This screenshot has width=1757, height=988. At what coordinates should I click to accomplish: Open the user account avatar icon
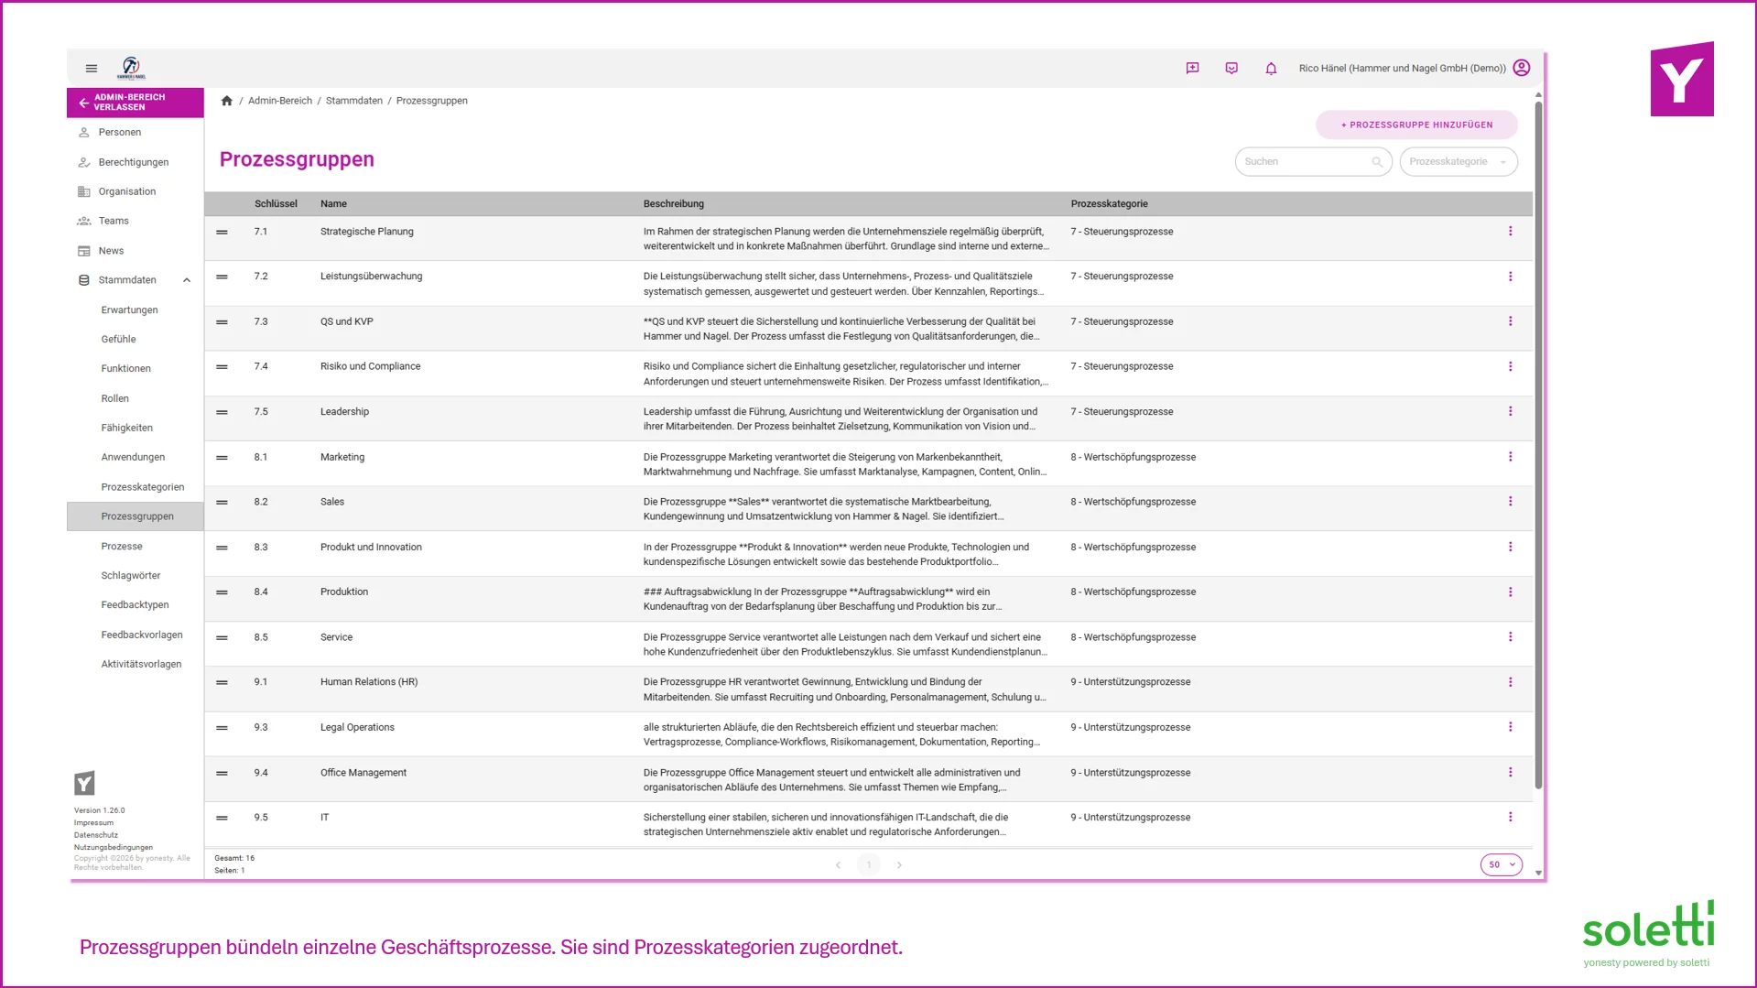[1522, 68]
